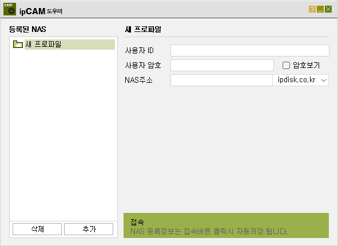Click the folder icon beside 새 프로파일

[x=18, y=44]
